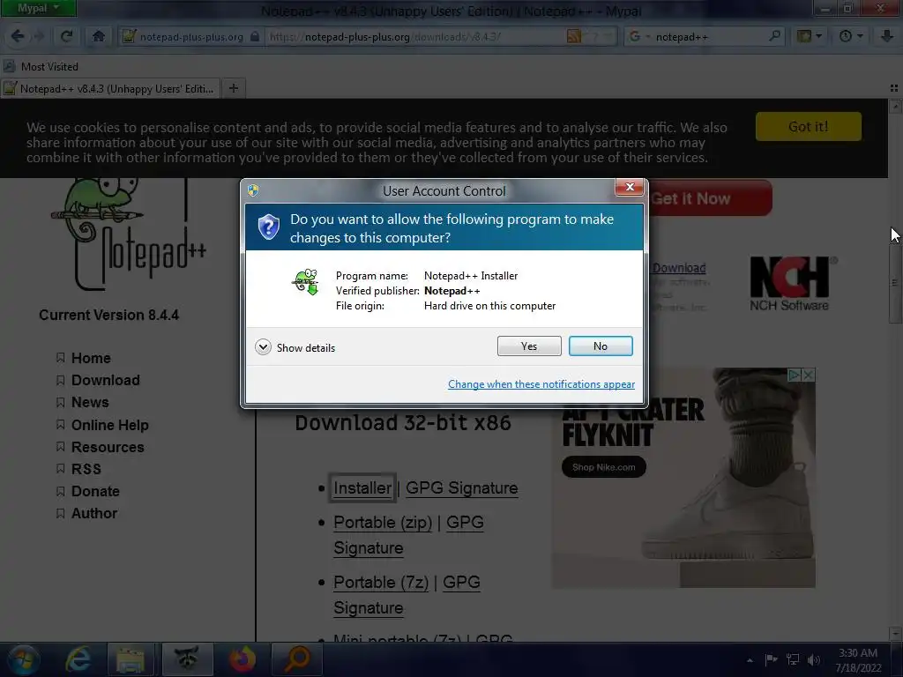Image resolution: width=903 pixels, height=677 pixels.
Task: Click the site identity padlock icon
Action: point(255,36)
